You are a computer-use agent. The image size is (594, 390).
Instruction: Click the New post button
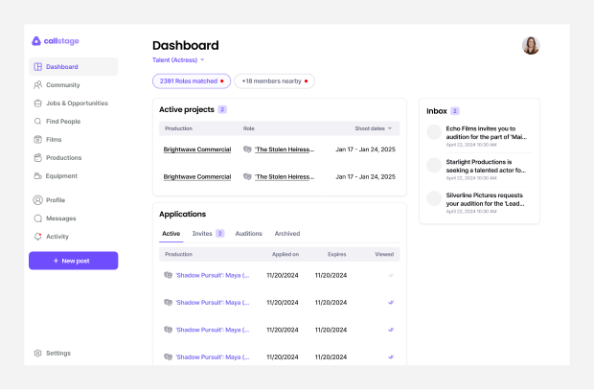pyautogui.click(x=74, y=261)
